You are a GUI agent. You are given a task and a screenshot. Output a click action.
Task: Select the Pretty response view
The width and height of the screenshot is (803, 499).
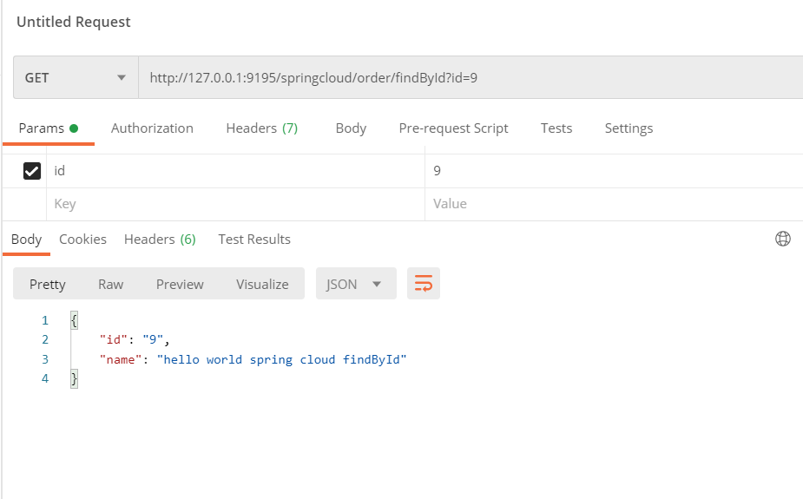tap(47, 284)
